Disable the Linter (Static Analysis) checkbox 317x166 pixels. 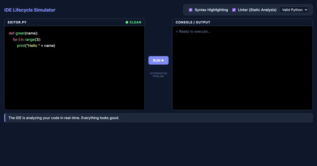[234, 10]
